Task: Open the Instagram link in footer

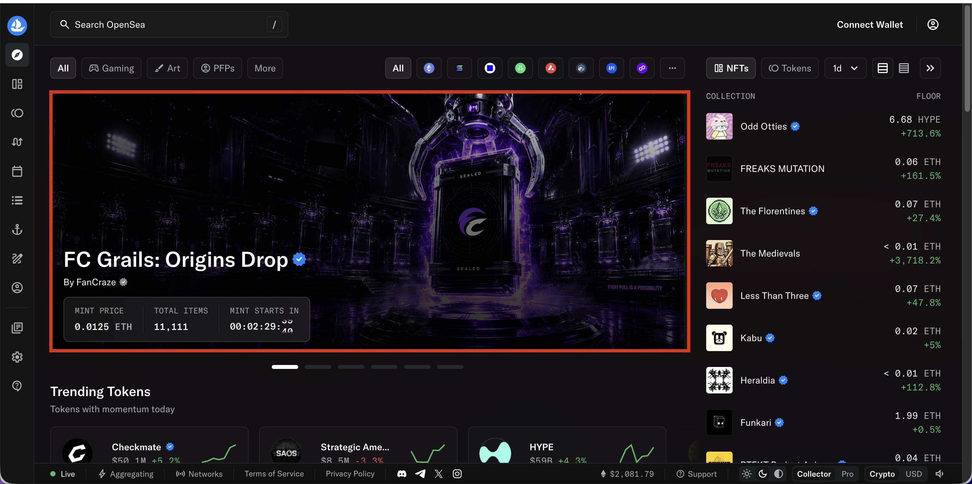Action: [457, 474]
